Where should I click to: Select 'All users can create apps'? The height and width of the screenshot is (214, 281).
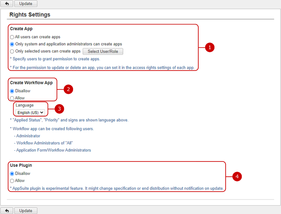12,37
